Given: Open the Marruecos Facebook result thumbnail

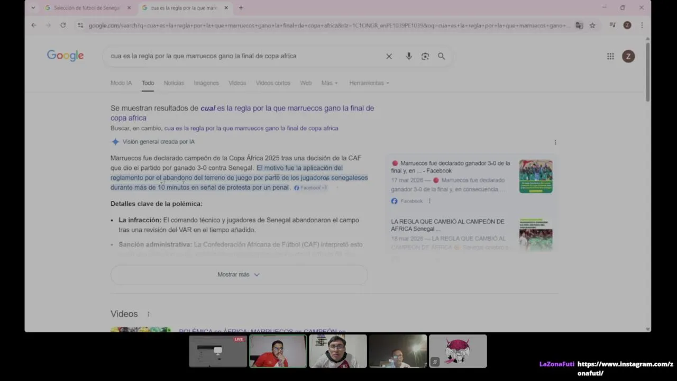Looking at the screenshot, I should click(536, 176).
